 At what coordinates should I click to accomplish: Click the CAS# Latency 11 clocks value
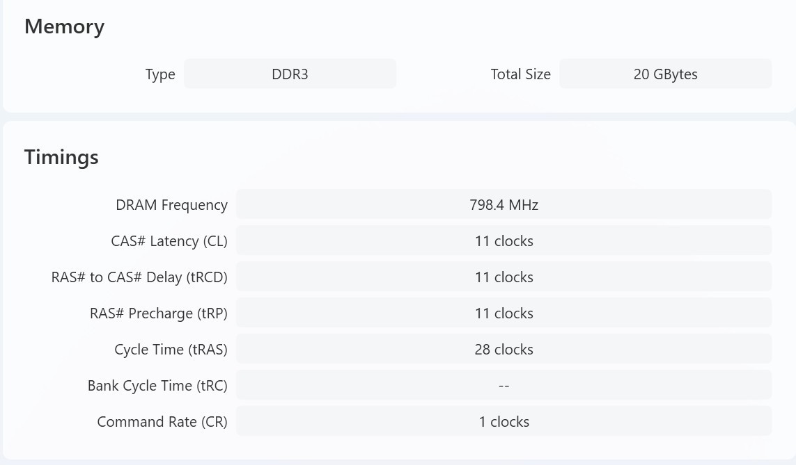pyautogui.click(x=504, y=240)
